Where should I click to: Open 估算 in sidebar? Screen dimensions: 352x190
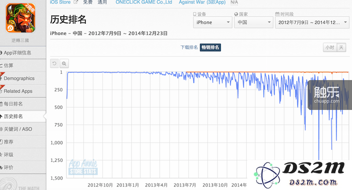click(23, 66)
